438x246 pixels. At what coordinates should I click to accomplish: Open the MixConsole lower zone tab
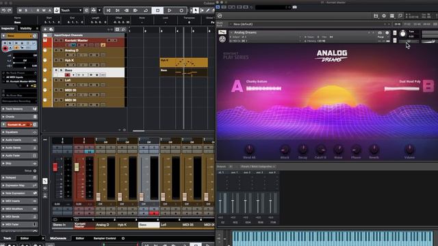pyautogui.click(x=58, y=238)
